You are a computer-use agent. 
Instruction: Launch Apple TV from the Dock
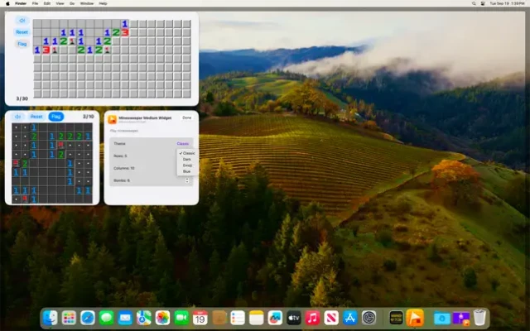click(294, 318)
